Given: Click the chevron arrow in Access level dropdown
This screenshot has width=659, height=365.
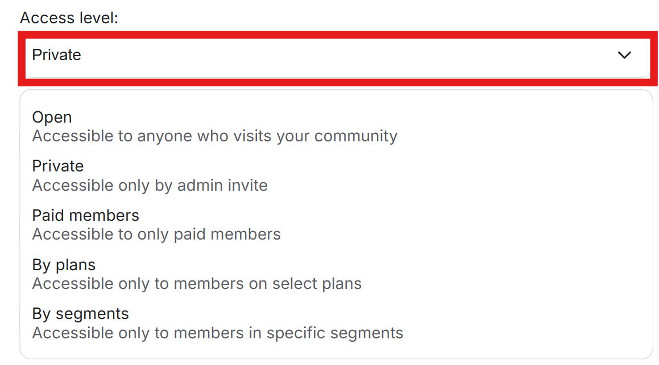Looking at the screenshot, I should pos(624,55).
